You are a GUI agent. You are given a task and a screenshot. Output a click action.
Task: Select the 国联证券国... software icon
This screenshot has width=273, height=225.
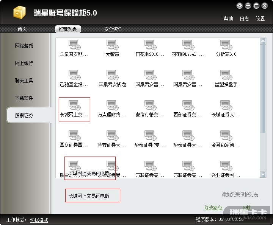pos(74,135)
